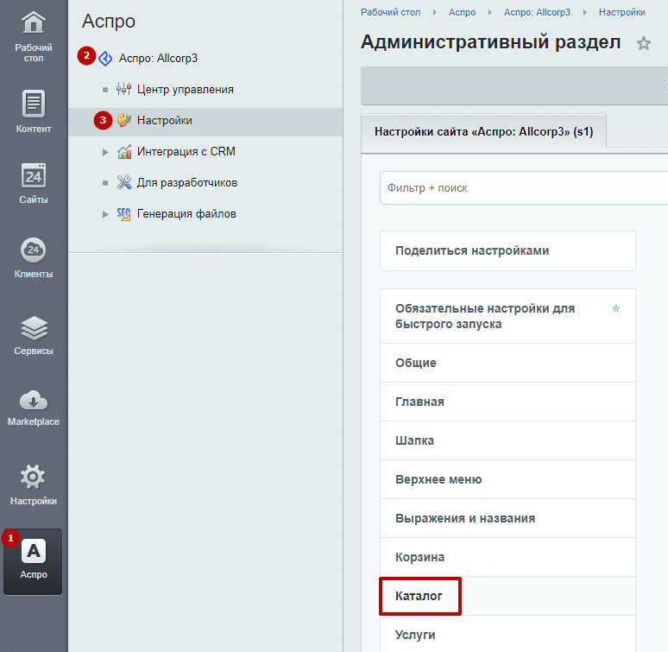Open the Главная settings section

pyautogui.click(x=507, y=402)
